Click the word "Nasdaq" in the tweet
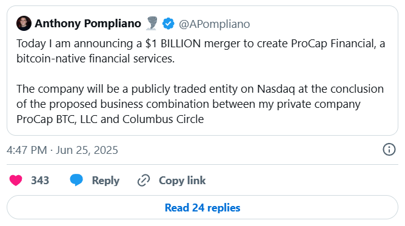Image resolution: width=405 pixels, height=226 pixels. [x=276, y=89]
